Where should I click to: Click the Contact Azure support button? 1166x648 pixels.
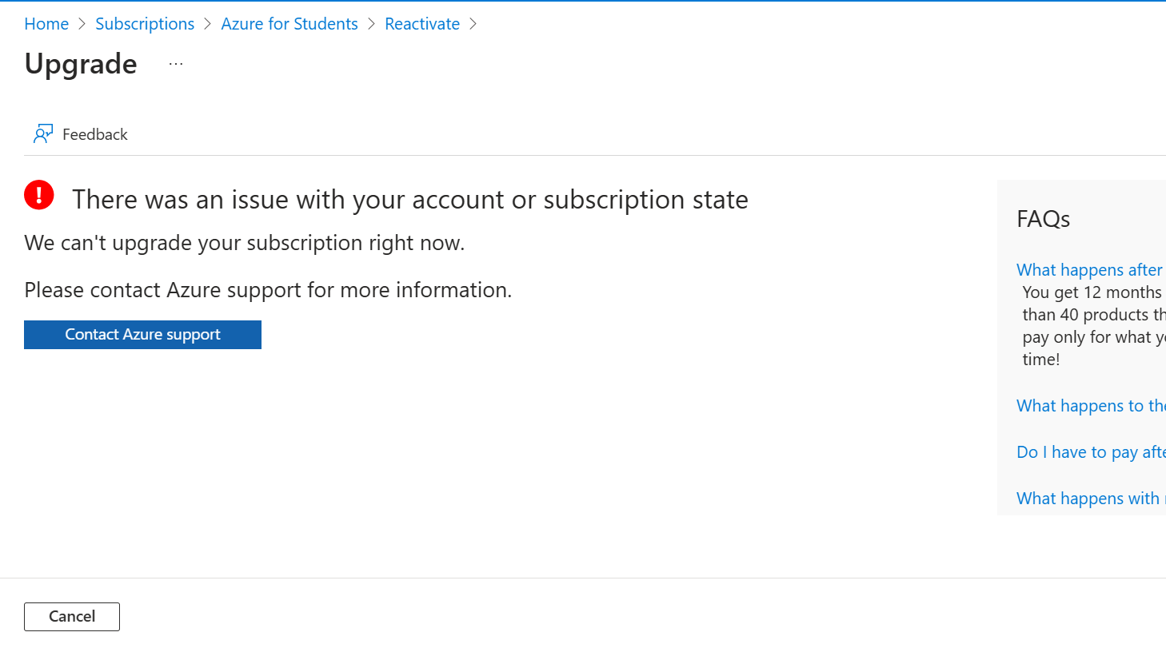pos(142,335)
